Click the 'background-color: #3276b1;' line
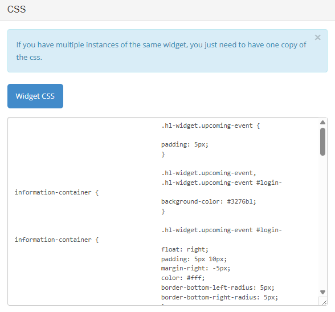Image resolution: width=335 pixels, height=312 pixels. (209, 201)
